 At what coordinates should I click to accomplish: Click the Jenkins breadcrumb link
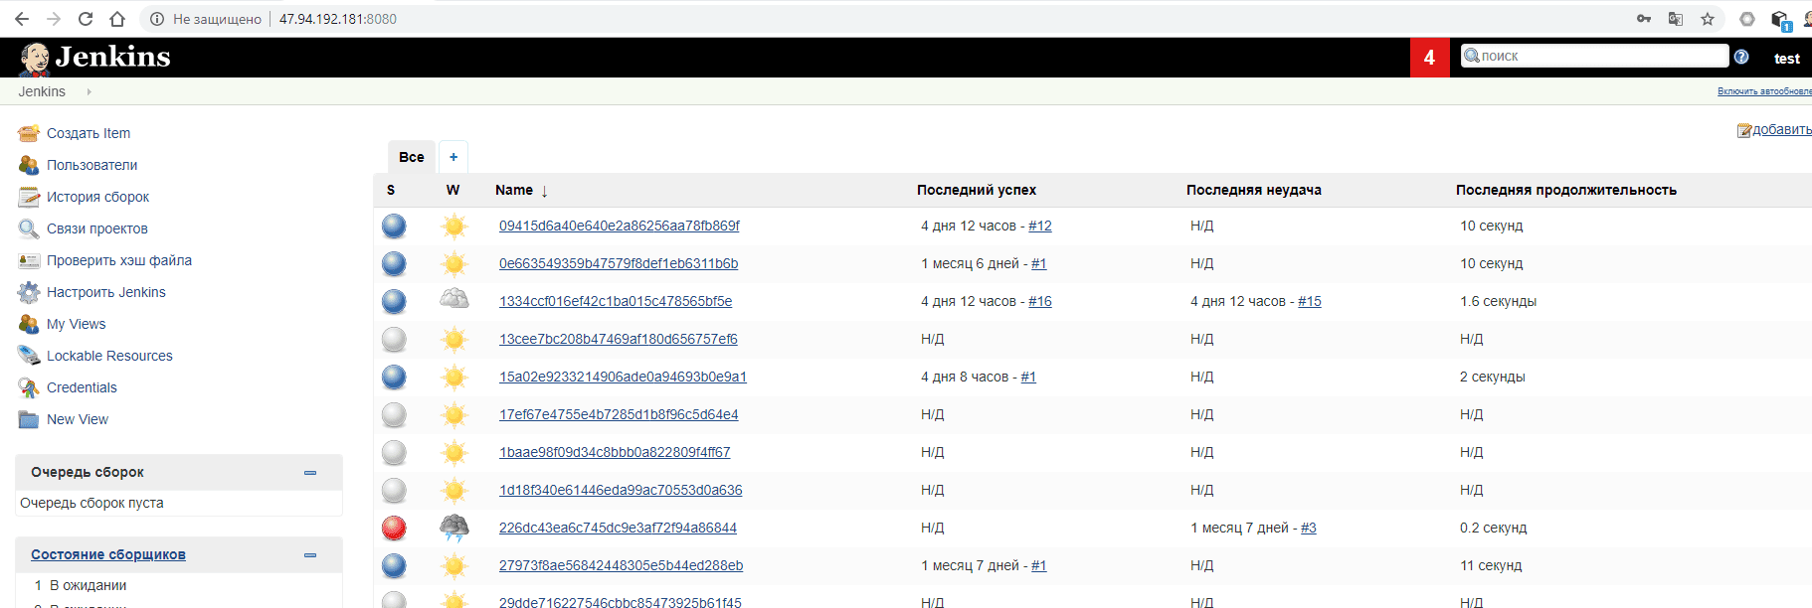(42, 91)
